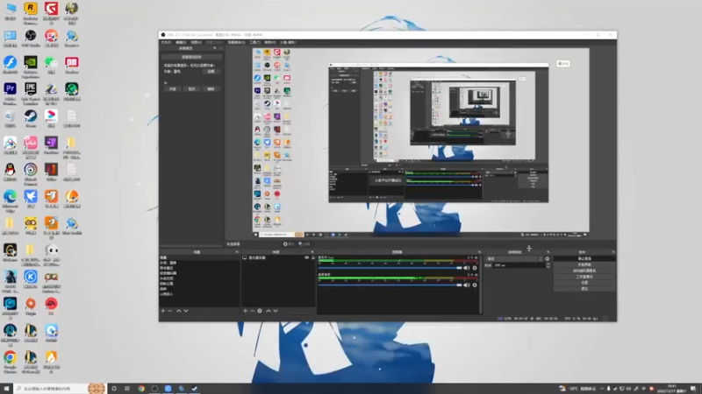This screenshot has height=394, width=702.
Task: Undock the Controls panel via header icon
Action: tap(613, 252)
